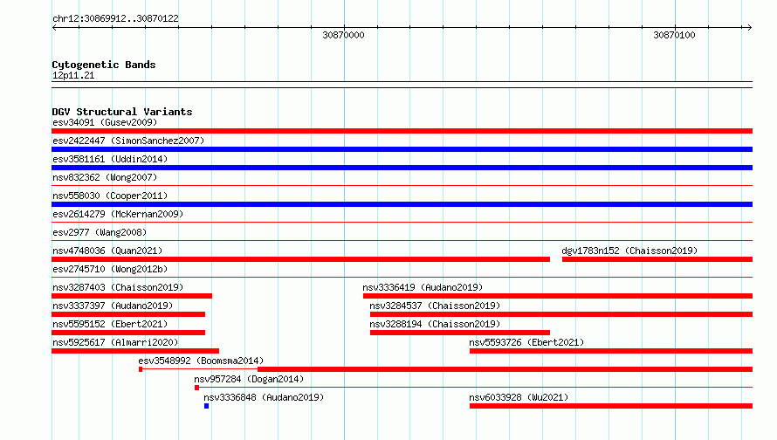The height and width of the screenshot is (440, 777).
Task: Select esv2745710 (Wong2012b) label
Action: [110, 269]
